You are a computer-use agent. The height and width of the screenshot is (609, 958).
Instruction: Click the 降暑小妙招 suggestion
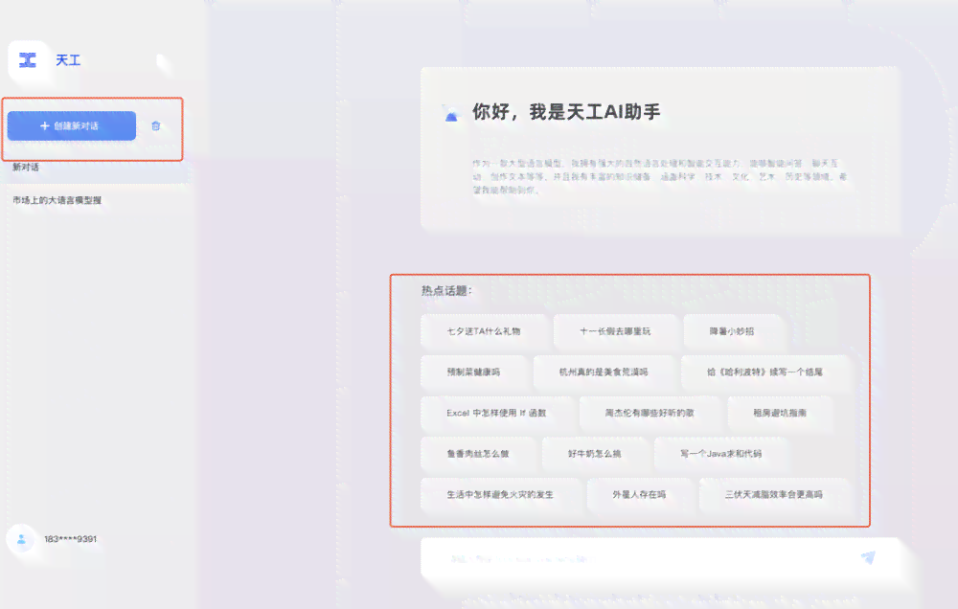734,331
